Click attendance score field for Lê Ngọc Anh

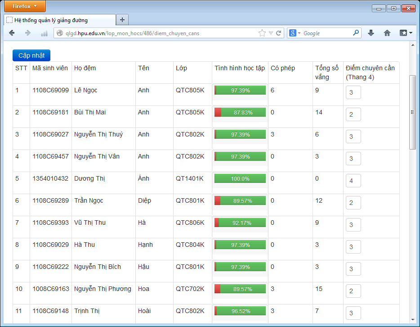click(353, 93)
